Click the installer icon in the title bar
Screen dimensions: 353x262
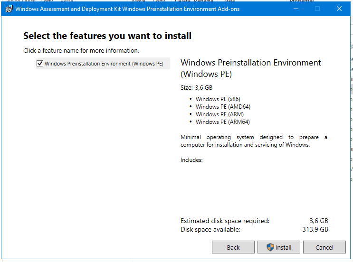point(9,9)
